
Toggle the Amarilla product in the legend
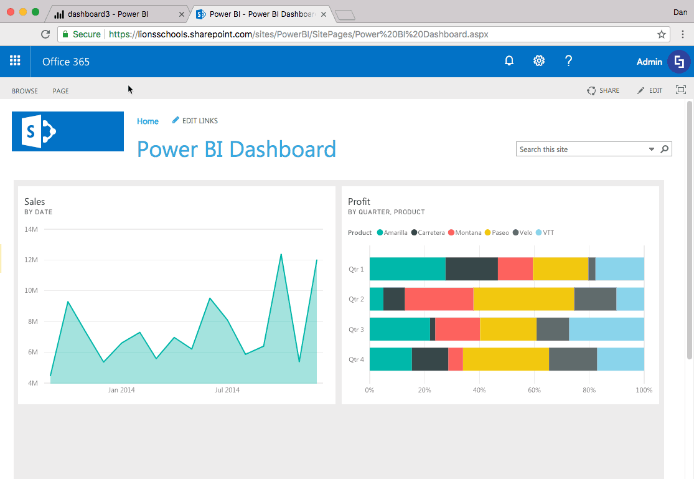click(x=392, y=232)
